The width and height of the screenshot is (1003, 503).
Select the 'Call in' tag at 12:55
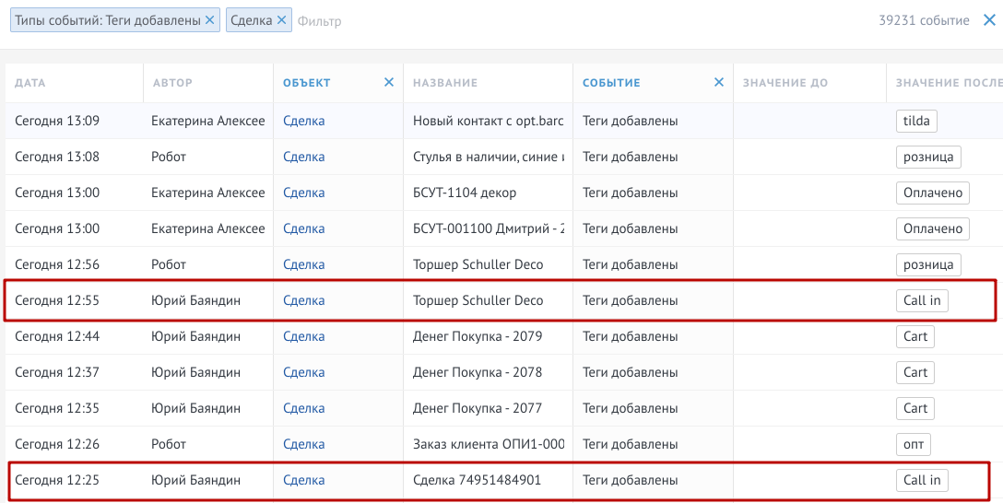pyautogui.click(x=922, y=300)
